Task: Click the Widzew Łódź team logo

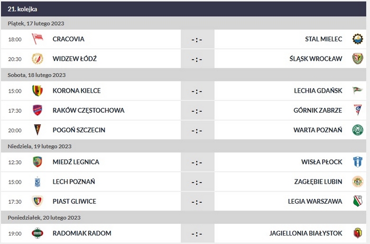Action: 37,59
